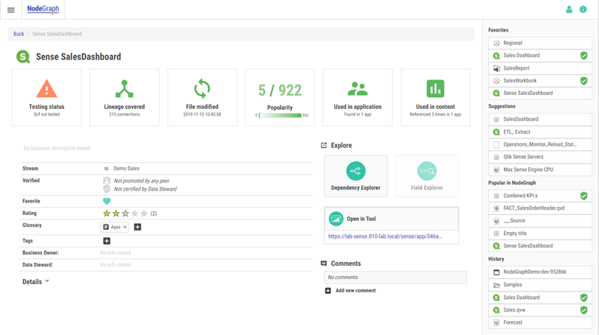Open SalesWorkbook from Favorites
This screenshot has width=599, height=335.
click(x=520, y=81)
